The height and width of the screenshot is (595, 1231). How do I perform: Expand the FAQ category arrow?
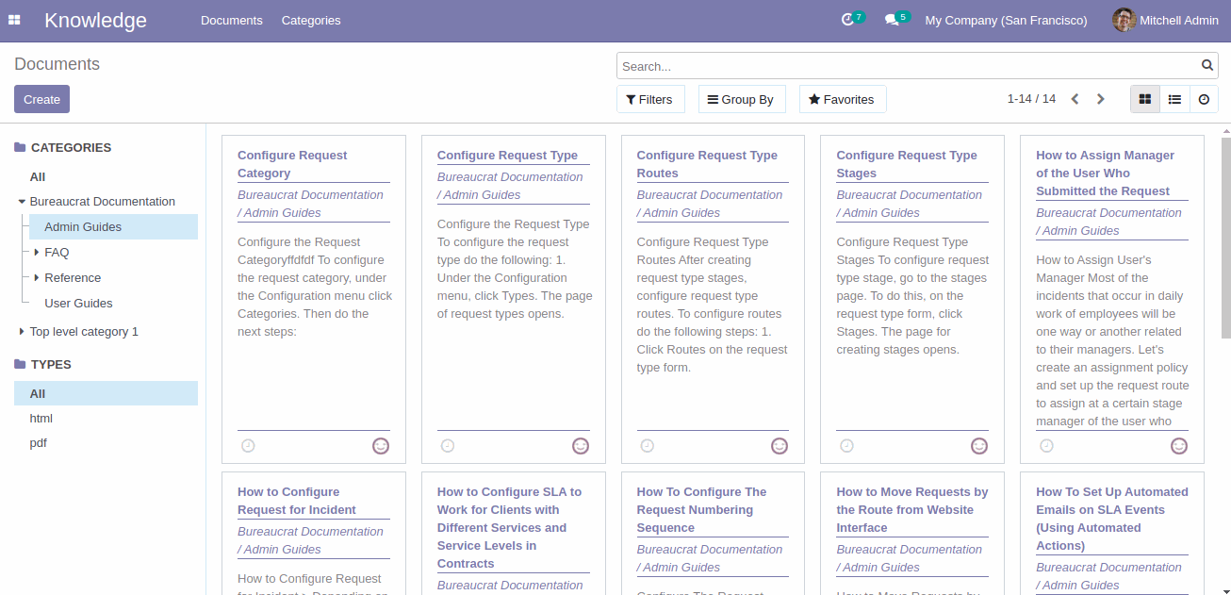pos(37,253)
